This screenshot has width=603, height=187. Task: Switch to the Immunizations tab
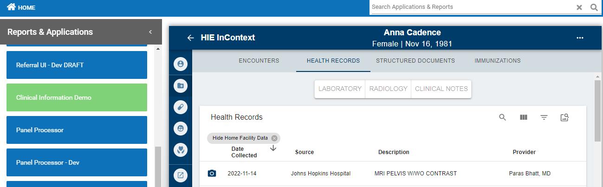pos(498,61)
